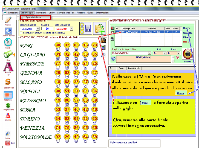Click the Nuovo link beside the filter grid
Image resolution: width=199 pixels, height=148 pixels.
[x=187, y=28]
